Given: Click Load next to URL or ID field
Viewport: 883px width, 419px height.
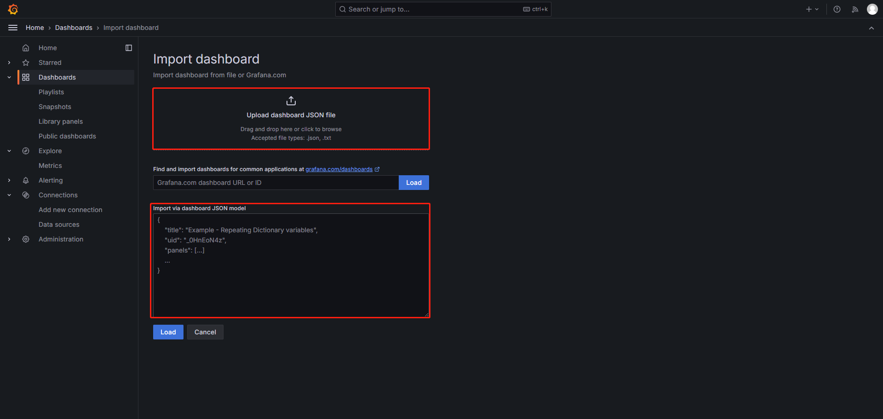Looking at the screenshot, I should [414, 183].
